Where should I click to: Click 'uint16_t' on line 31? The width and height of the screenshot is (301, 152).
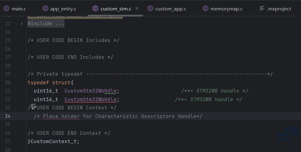(46, 91)
